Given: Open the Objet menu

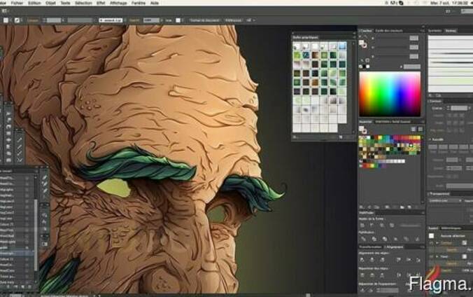Looking at the screenshot, I should tap(50, 3).
